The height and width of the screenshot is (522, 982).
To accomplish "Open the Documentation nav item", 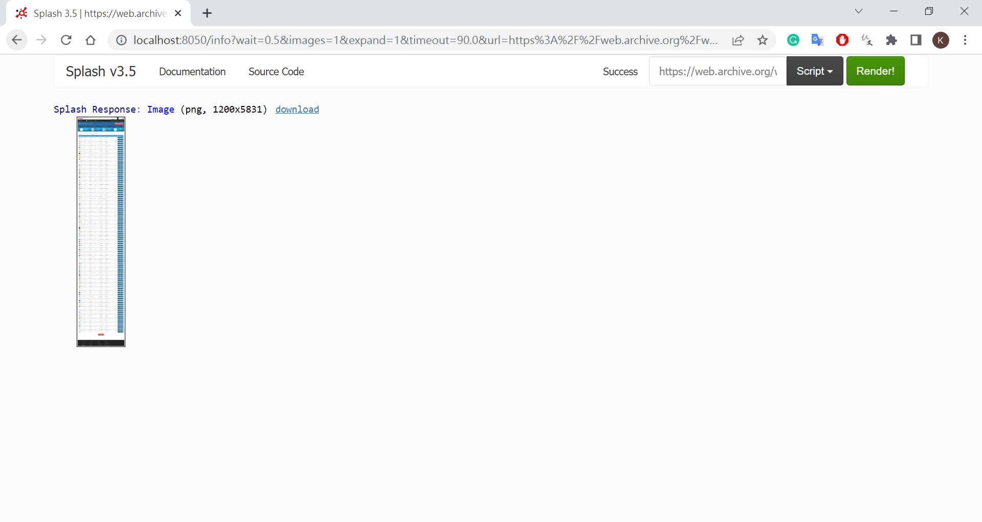I will pos(192,72).
